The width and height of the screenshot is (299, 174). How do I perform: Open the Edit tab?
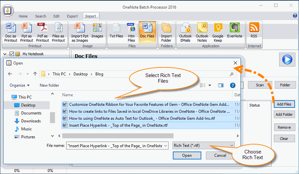[56, 16]
